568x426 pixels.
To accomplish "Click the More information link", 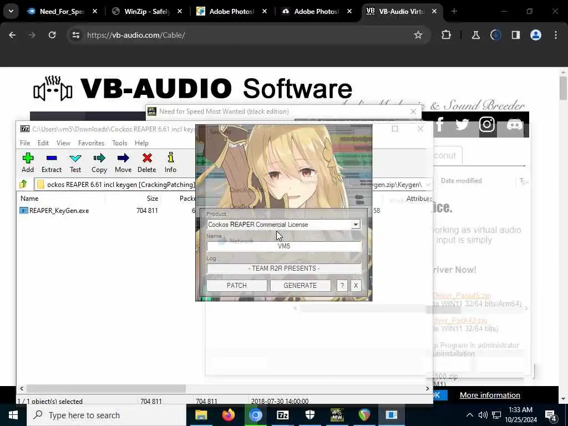I will click(x=490, y=395).
